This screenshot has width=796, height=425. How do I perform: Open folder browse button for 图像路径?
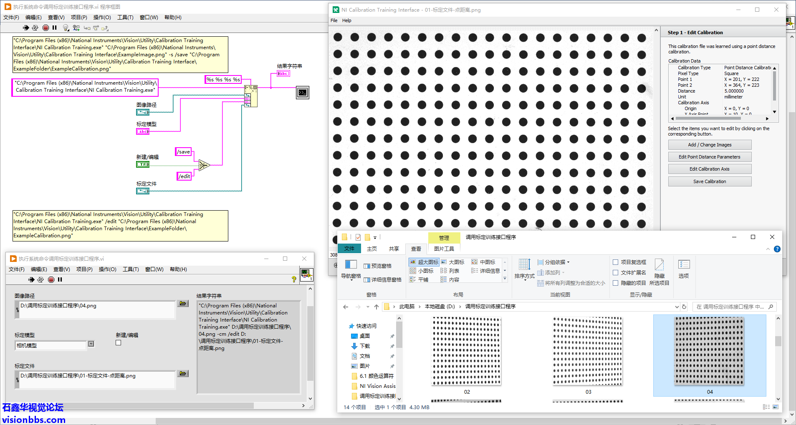183,304
